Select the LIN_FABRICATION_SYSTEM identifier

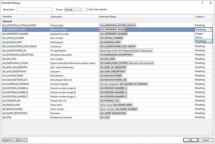click(x=15, y=63)
